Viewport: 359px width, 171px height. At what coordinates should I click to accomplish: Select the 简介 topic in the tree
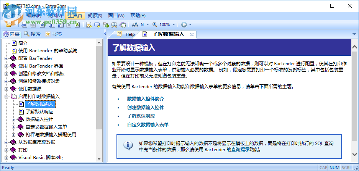pos(23,43)
